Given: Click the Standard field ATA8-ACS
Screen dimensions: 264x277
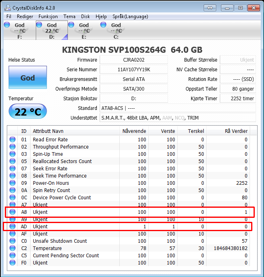Looking at the screenshot, I should 178,108.
